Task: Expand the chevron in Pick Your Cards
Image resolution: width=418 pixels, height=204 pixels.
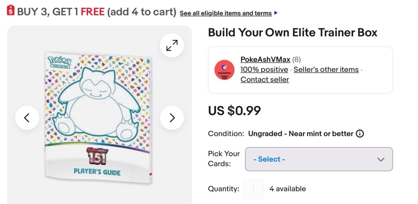Action: (x=381, y=159)
